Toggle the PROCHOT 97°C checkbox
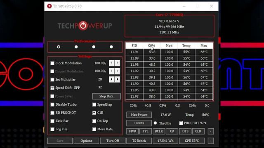 181,123
